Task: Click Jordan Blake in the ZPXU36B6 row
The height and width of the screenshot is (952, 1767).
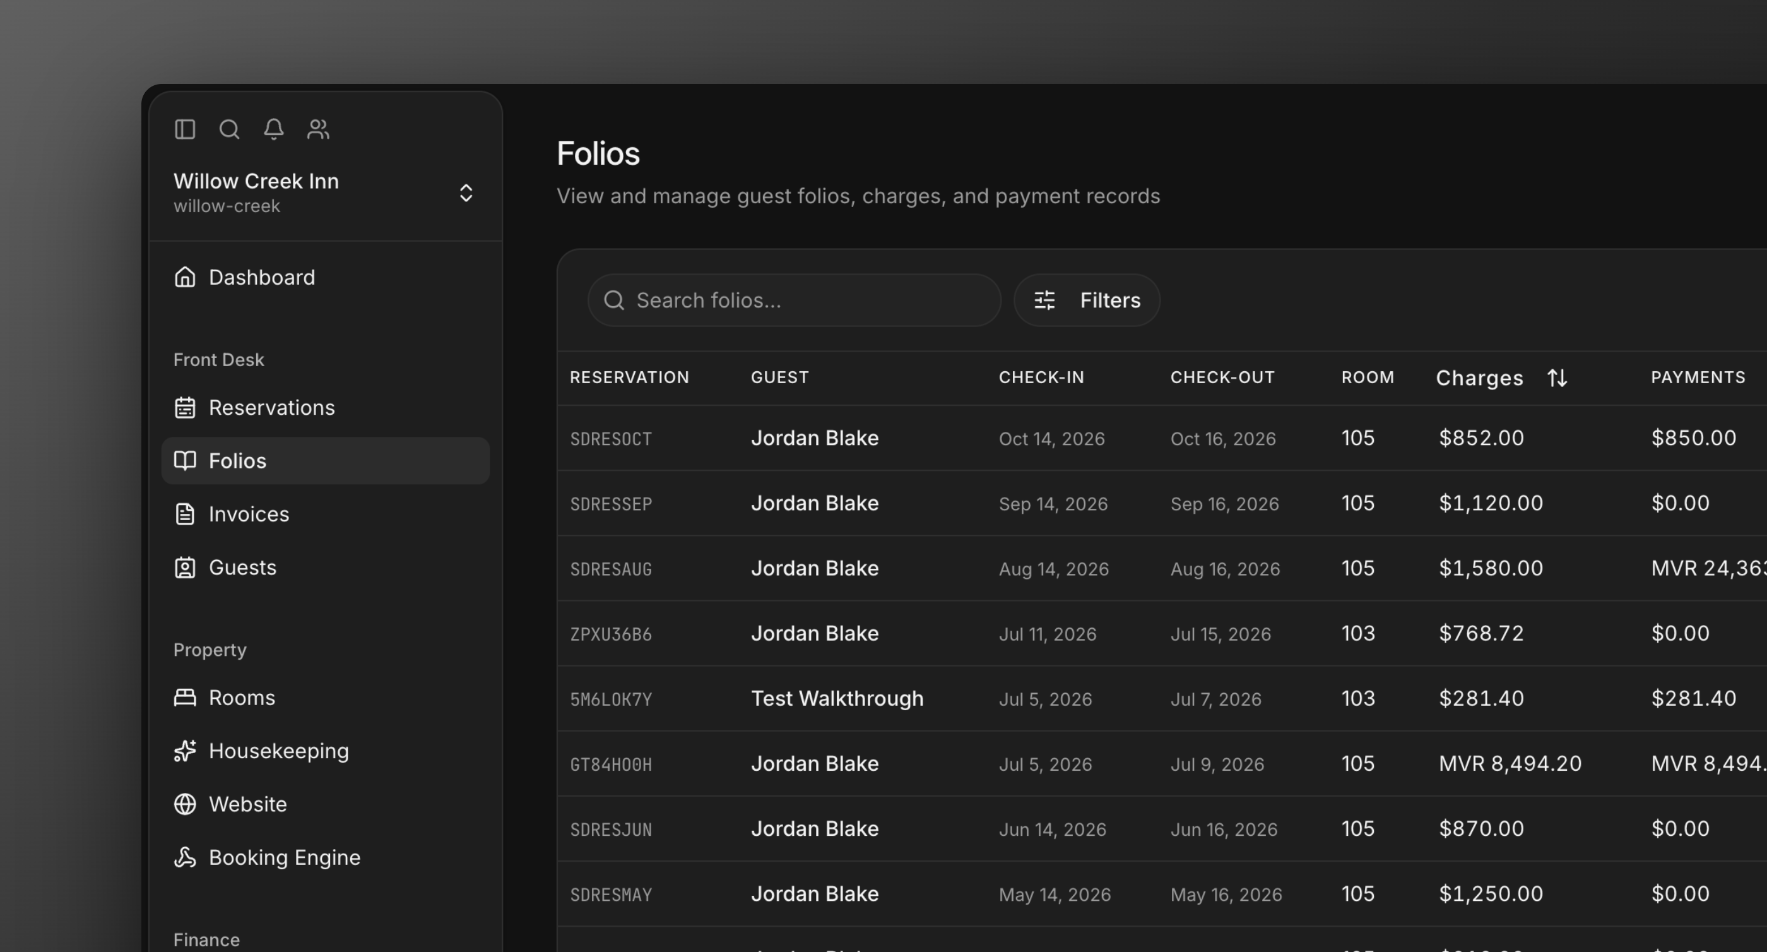Action: pyautogui.click(x=814, y=633)
